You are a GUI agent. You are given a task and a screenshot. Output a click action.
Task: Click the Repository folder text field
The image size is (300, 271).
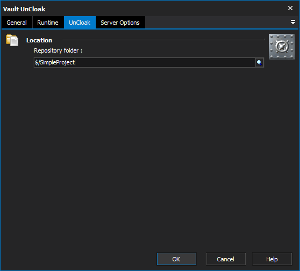[x=145, y=62]
